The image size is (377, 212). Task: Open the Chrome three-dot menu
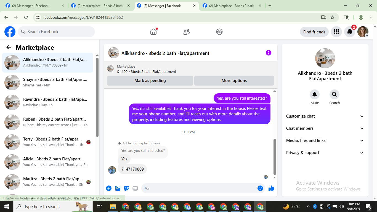tap(371, 17)
